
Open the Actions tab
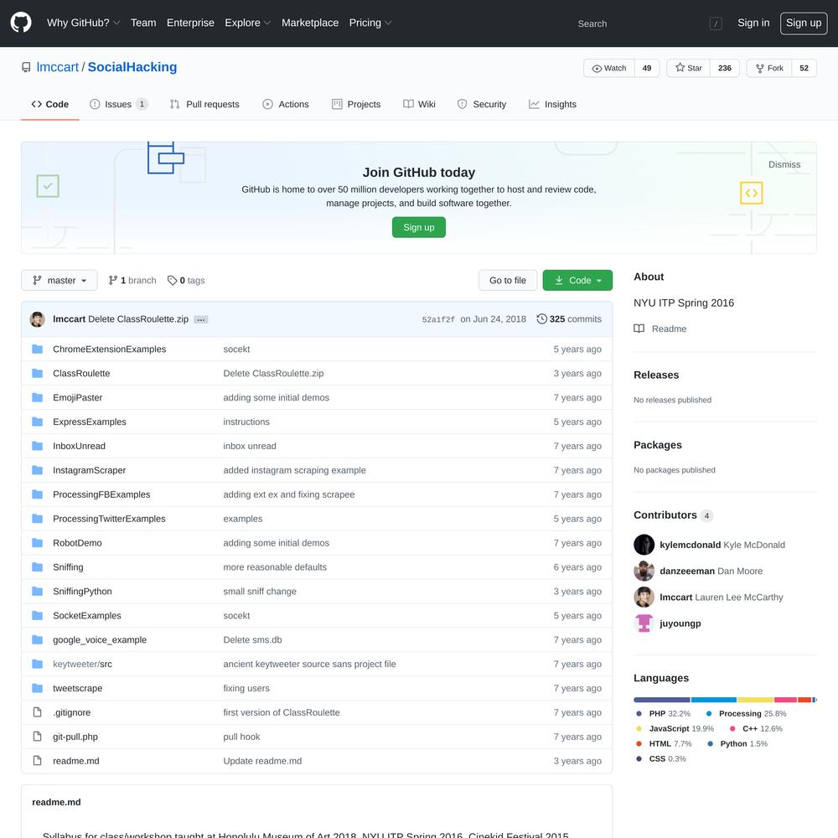click(x=286, y=104)
